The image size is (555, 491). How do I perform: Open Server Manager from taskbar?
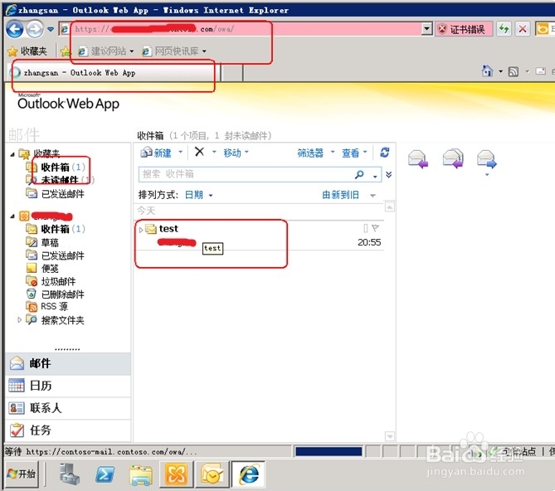(x=69, y=474)
